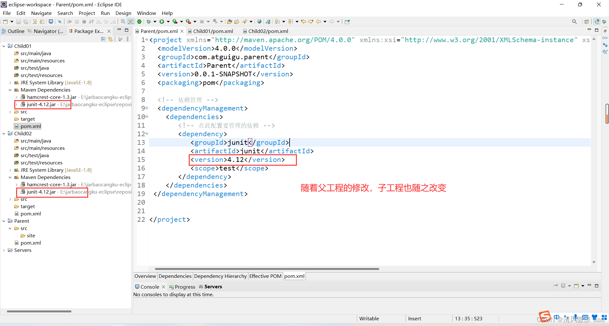The width and height of the screenshot is (609, 326).
Task: Collapse the Child02 project node
Action: pyautogui.click(x=4, y=134)
